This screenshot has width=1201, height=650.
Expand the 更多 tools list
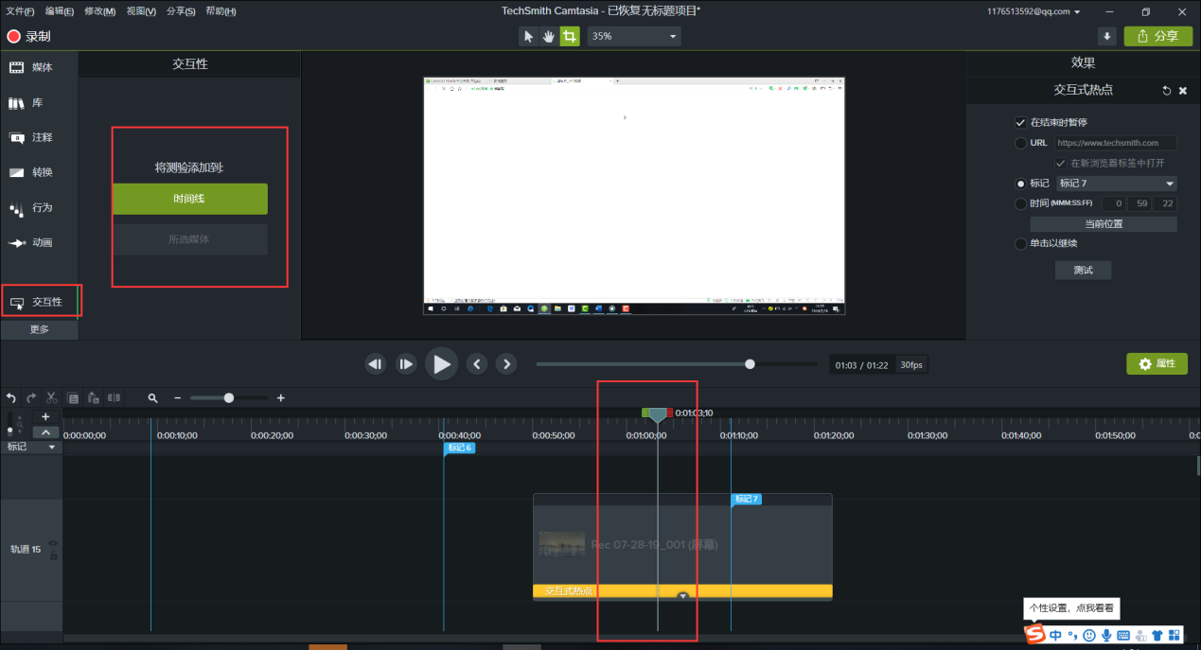[39, 329]
